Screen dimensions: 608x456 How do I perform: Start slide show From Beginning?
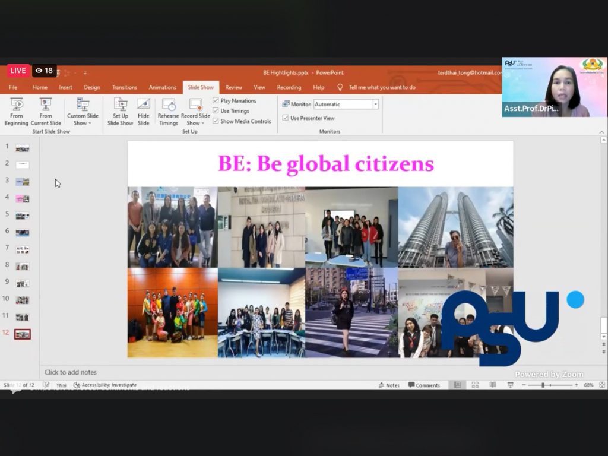click(x=16, y=112)
